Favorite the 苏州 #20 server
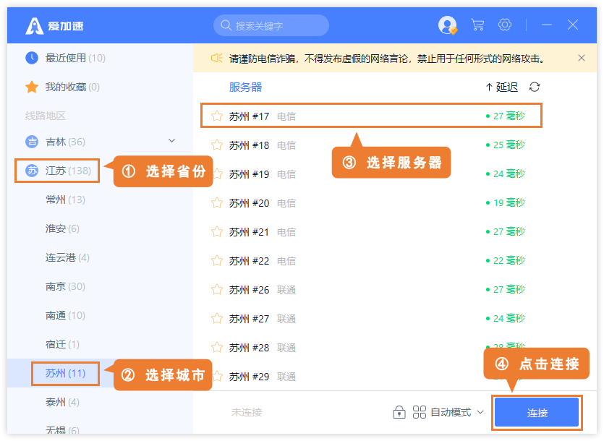 (217, 202)
